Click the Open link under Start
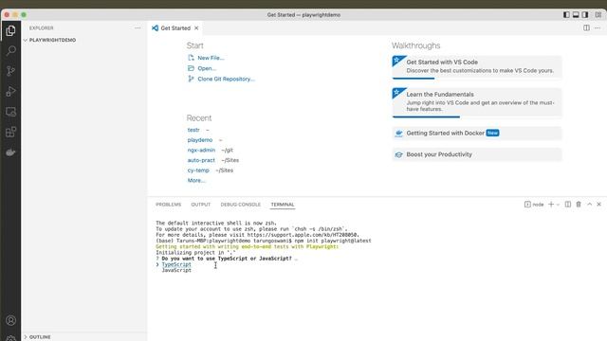 point(207,68)
